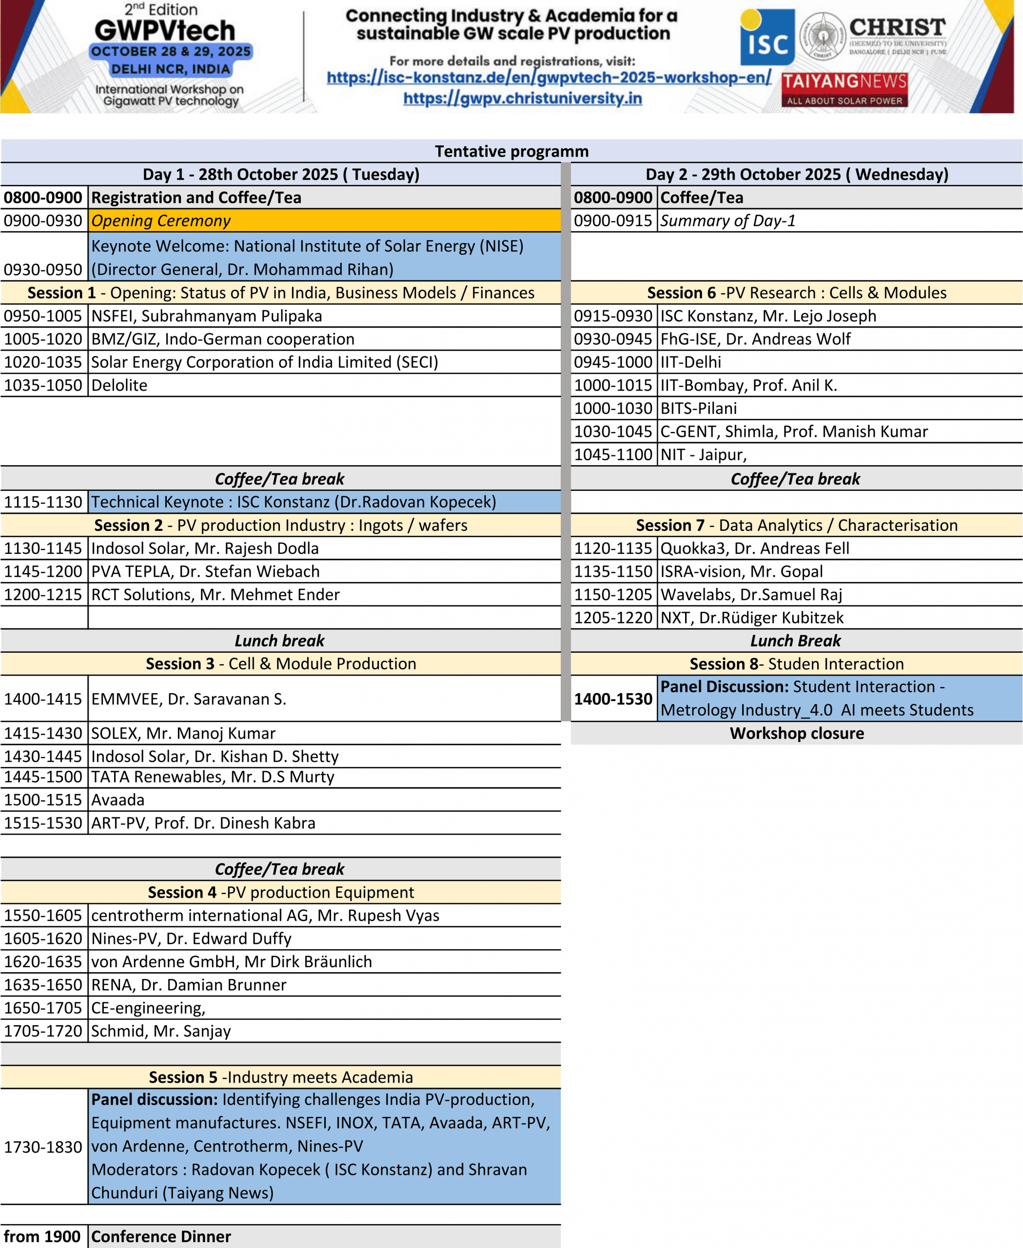
Task: Click the October 28 & 29 date badge
Action: click(171, 52)
